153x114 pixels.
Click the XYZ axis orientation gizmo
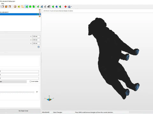click(49, 98)
